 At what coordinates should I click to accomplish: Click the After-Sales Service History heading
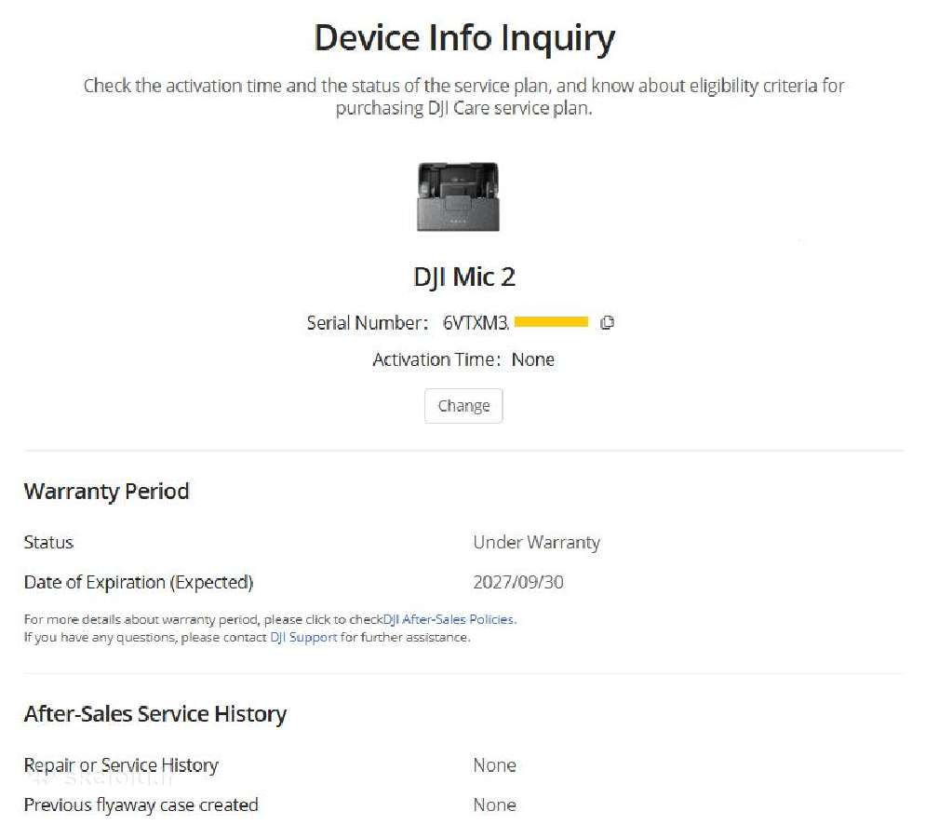(155, 713)
